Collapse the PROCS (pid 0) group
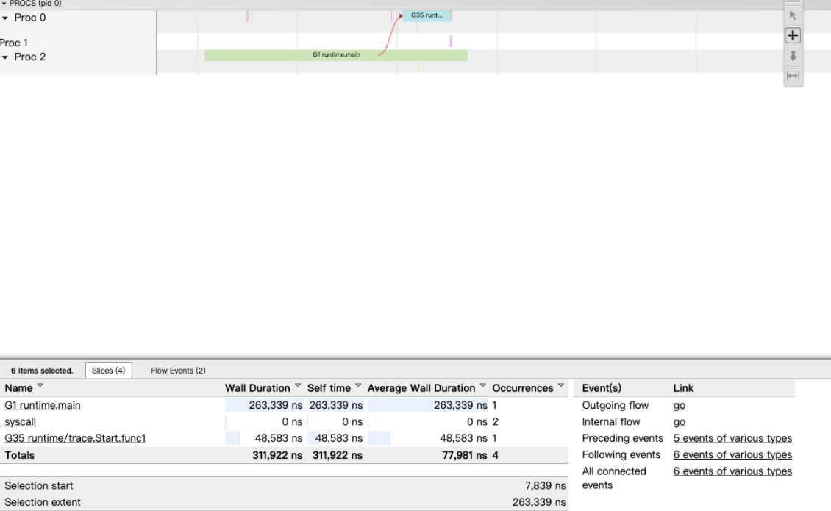Viewport: 831px width, 511px height. click(6, 3)
